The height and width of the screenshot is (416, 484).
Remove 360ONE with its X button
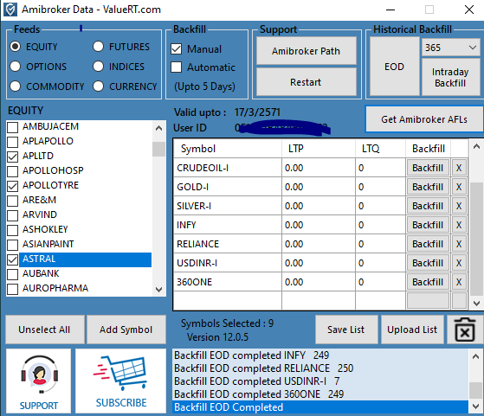coord(459,282)
